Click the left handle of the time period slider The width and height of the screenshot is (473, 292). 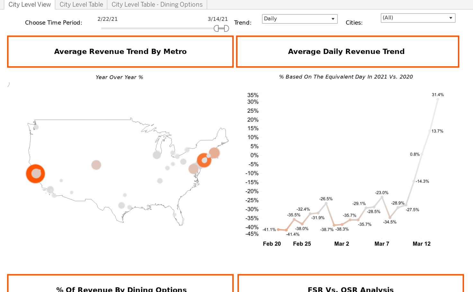pos(216,29)
